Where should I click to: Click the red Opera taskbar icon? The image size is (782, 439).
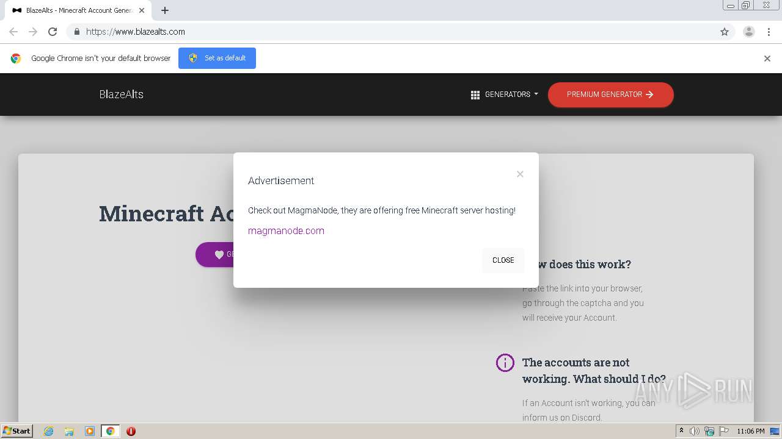(x=131, y=431)
